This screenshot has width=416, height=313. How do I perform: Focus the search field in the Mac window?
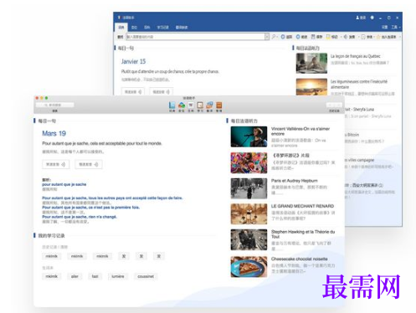[x=55, y=105]
